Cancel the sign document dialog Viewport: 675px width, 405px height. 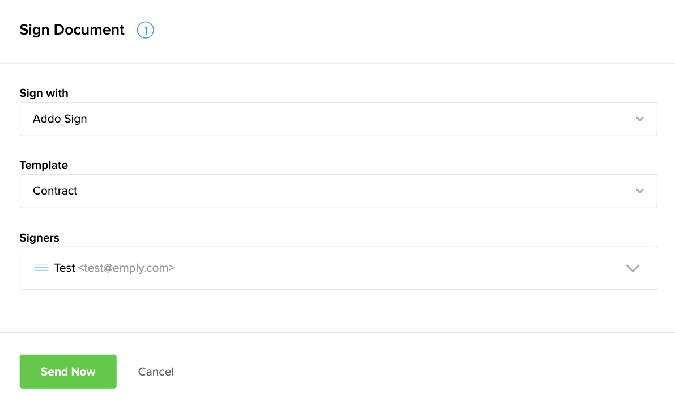pos(156,372)
